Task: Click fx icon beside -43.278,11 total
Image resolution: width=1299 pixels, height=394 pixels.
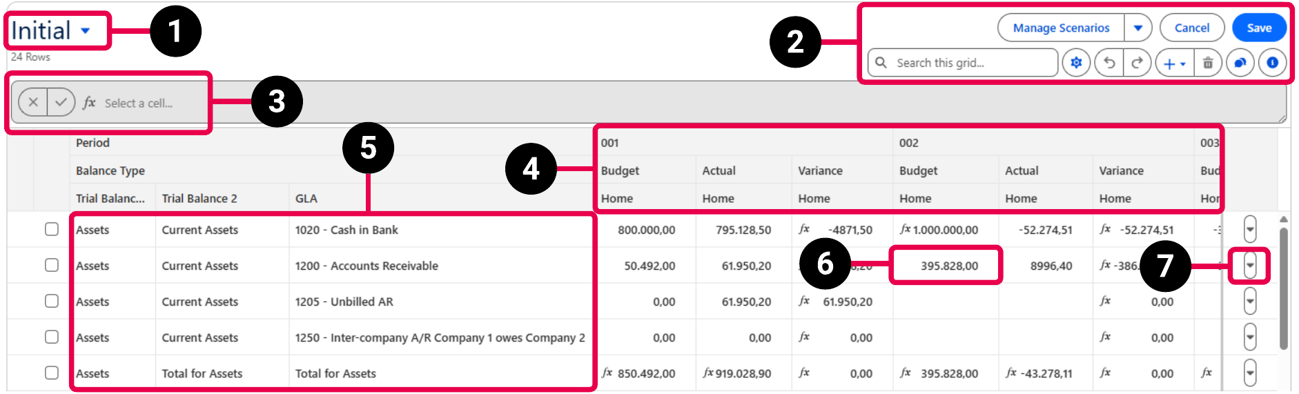Action: (x=1011, y=373)
